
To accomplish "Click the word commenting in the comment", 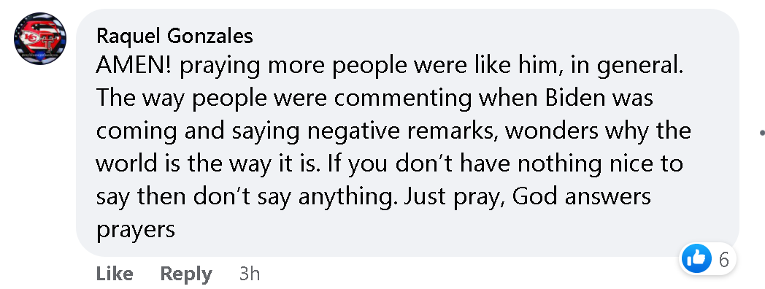I will click(403, 99).
